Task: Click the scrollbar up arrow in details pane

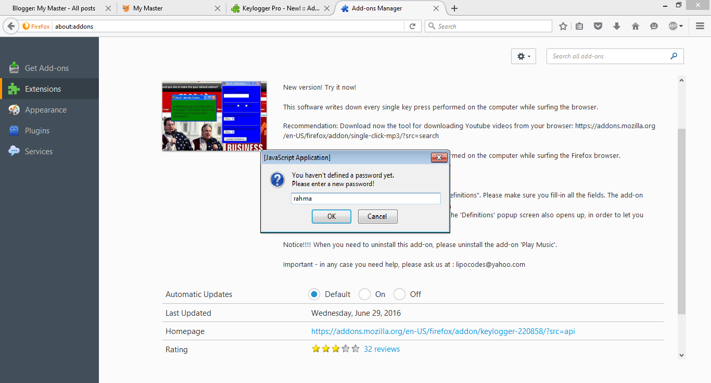Action: (682, 80)
